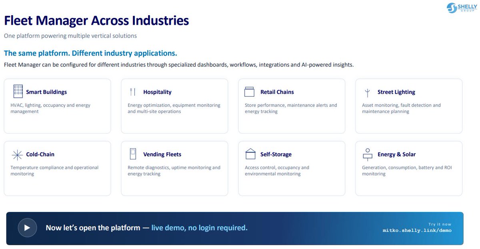Click the Shelly Group logo

tap(462, 8)
